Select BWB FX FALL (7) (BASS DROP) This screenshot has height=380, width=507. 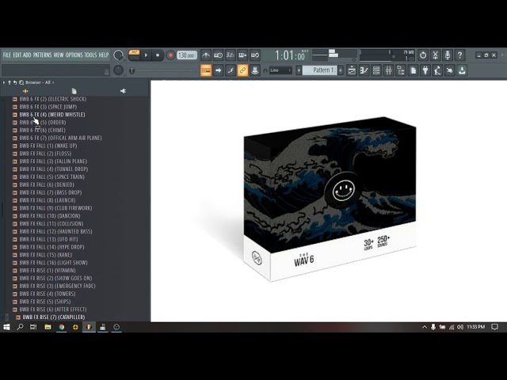[51, 192]
